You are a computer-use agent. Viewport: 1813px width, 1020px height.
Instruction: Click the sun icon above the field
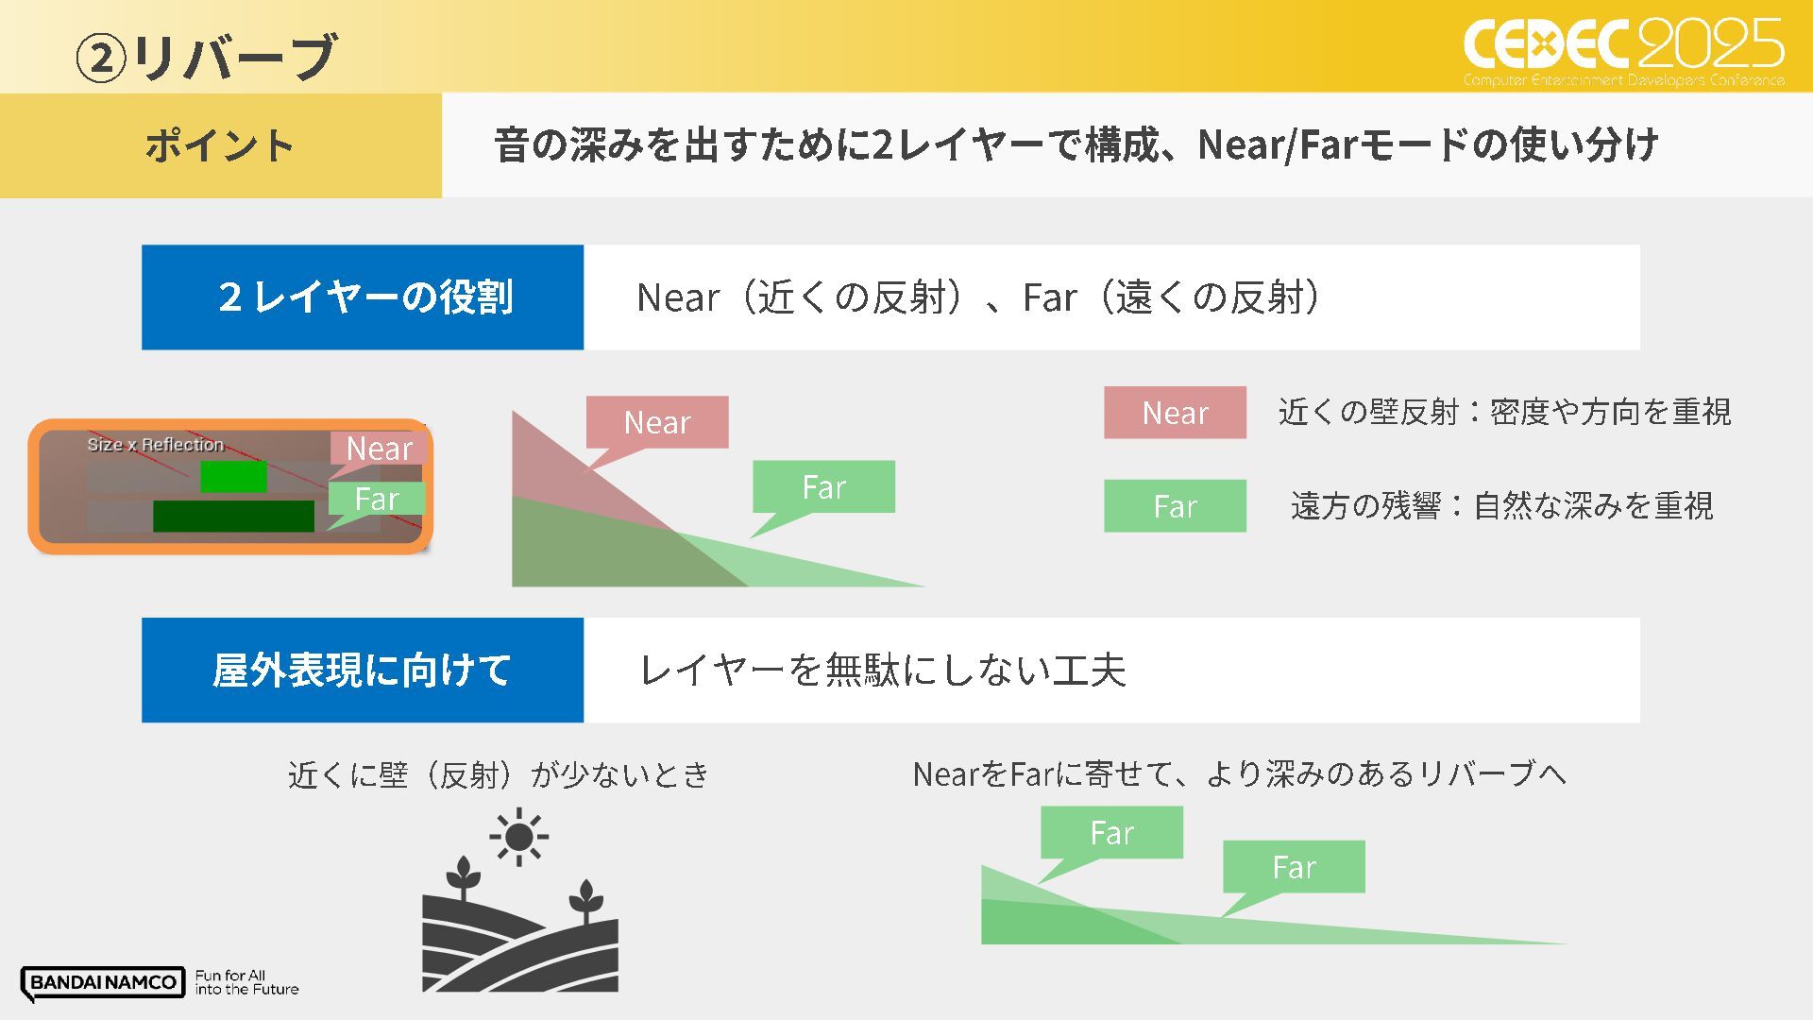pyautogui.click(x=518, y=837)
